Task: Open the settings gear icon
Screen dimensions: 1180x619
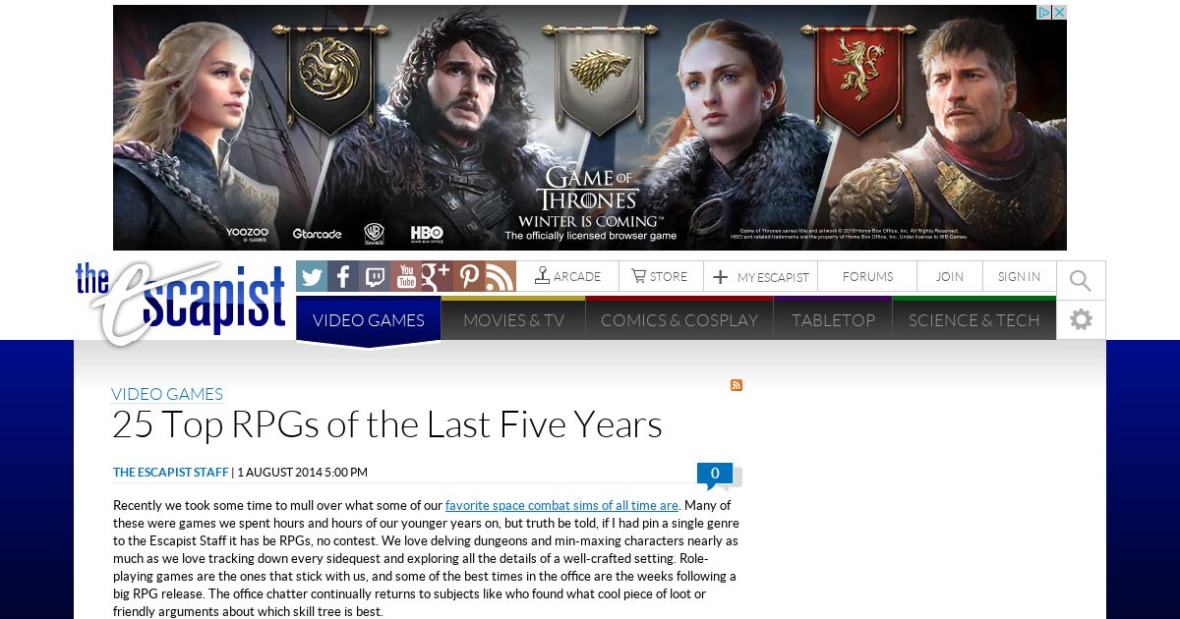Action: coord(1081,320)
